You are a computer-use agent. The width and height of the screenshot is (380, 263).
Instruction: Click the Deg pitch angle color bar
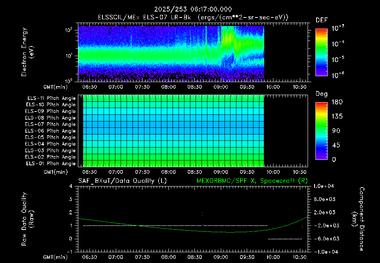click(321, 131)
